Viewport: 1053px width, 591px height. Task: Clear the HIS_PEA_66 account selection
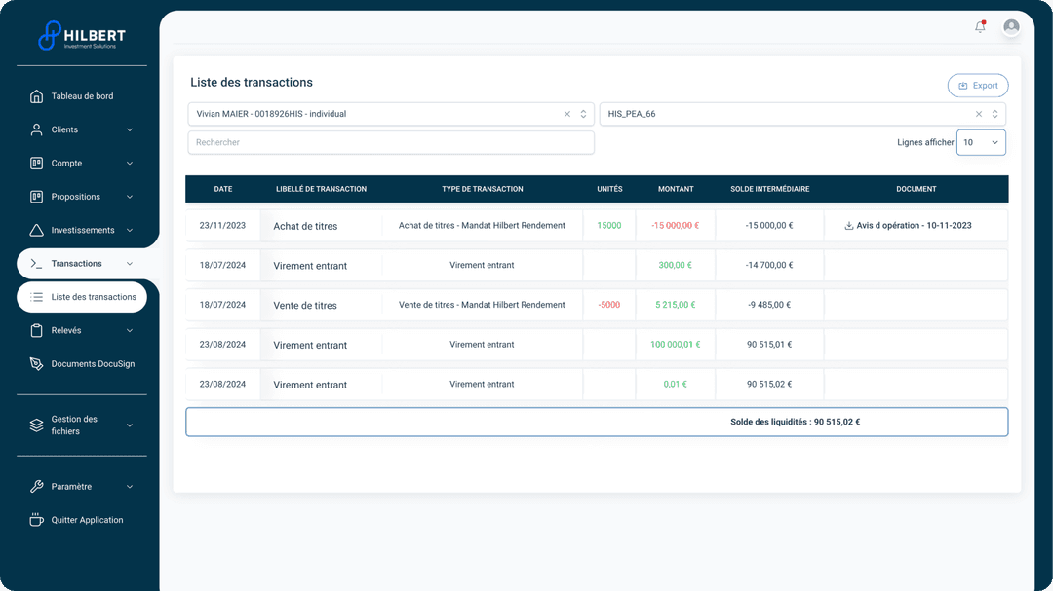[x=979, y=114]
